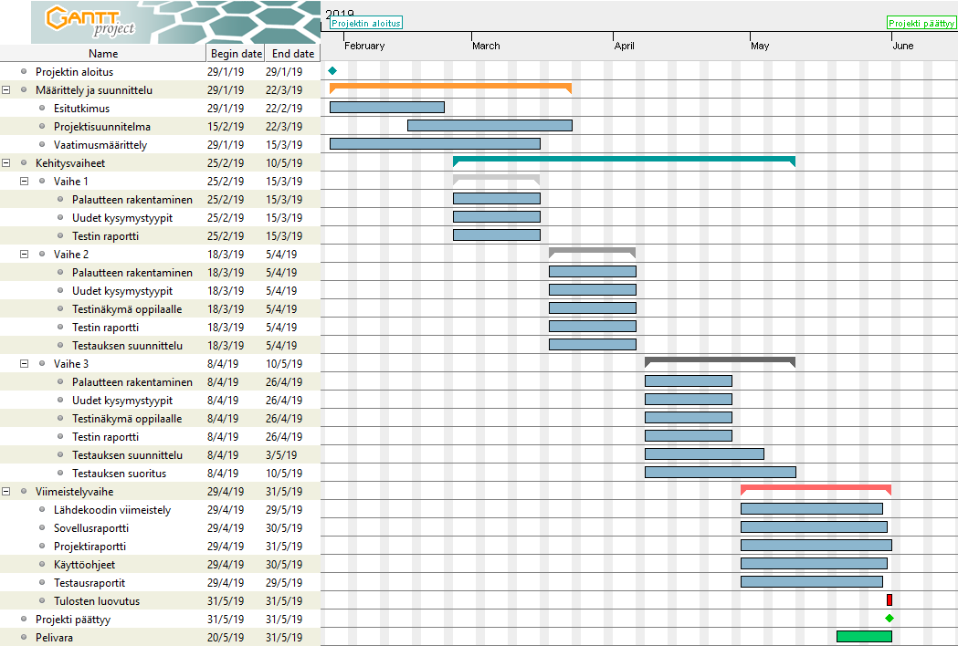Click the teal Kehitysvaiheet summary bar
The height and width of the screenshot is (646, 958).
[624, 160]
